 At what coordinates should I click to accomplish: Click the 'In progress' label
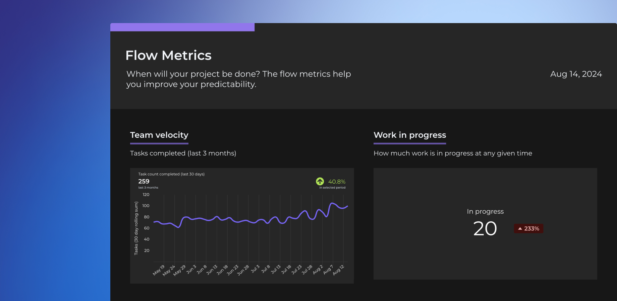click(x=485, y=211)
